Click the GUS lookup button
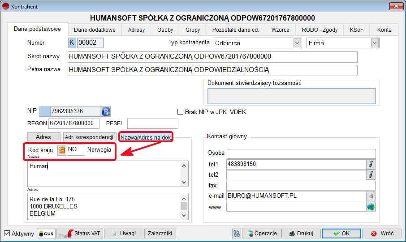 click(x=46, y=234)
